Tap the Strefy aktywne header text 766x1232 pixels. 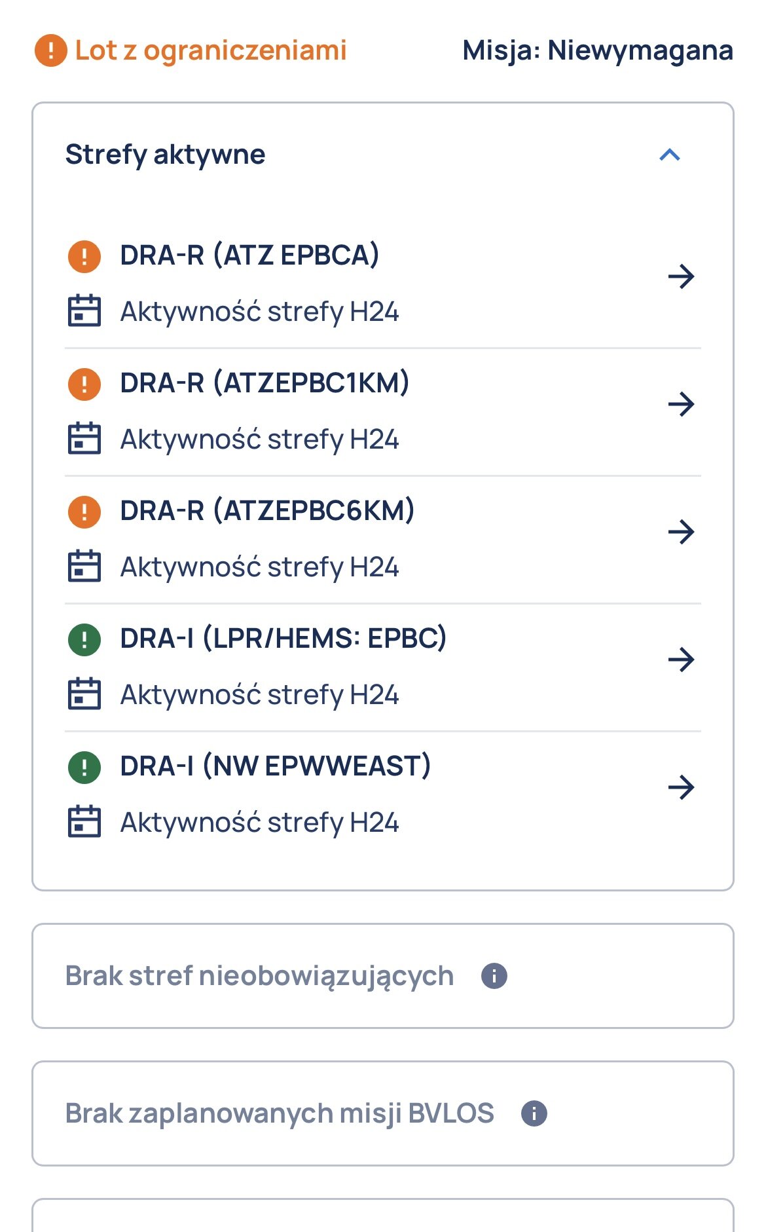point(166,155)
